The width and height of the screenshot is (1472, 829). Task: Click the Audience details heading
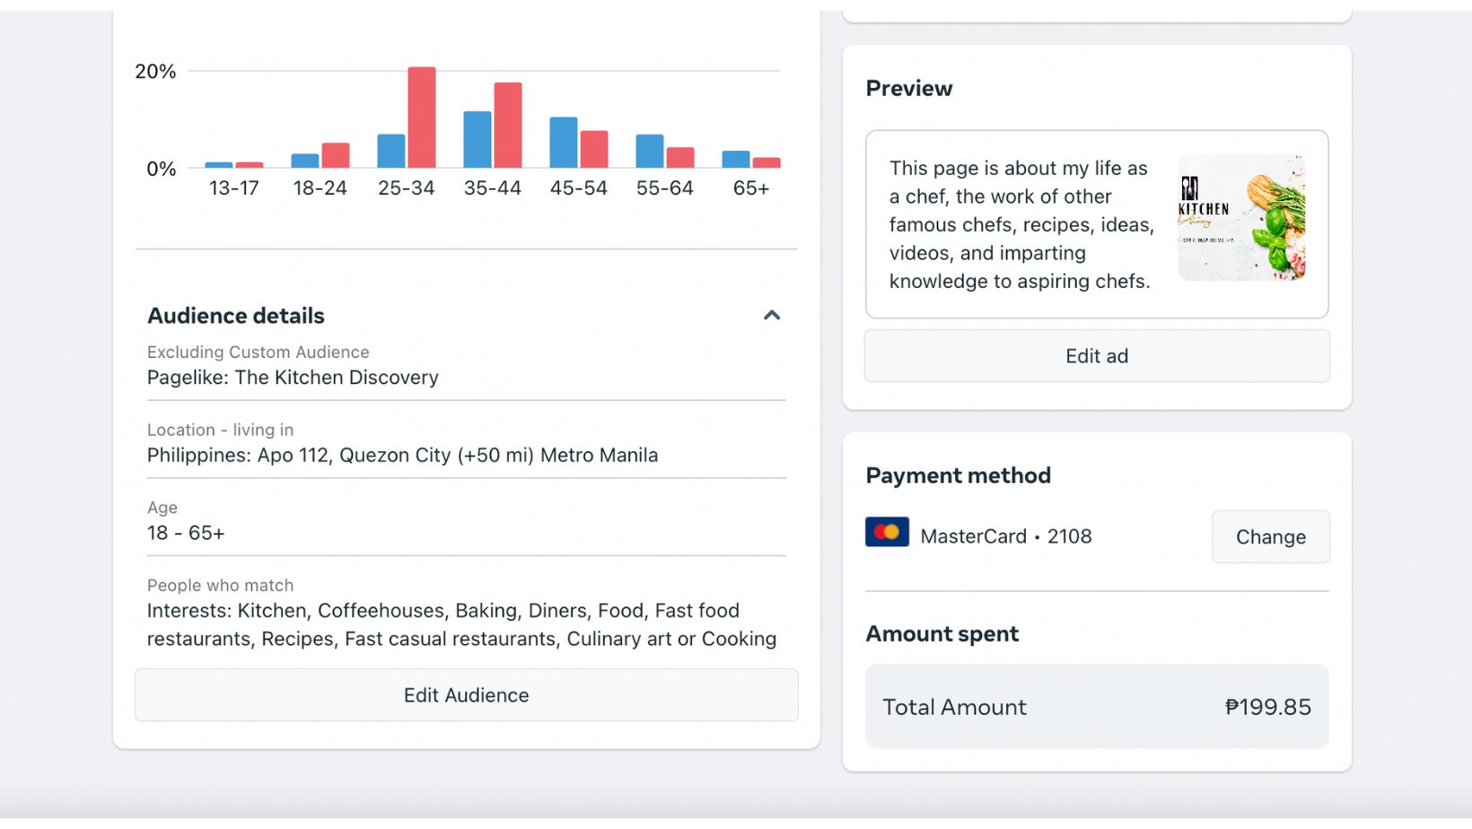(x=236, y=316)
